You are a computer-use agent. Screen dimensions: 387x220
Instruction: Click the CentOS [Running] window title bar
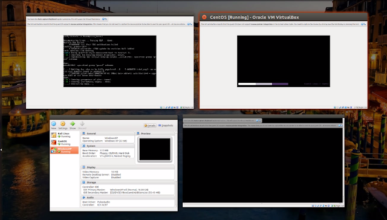click(284, 17)
